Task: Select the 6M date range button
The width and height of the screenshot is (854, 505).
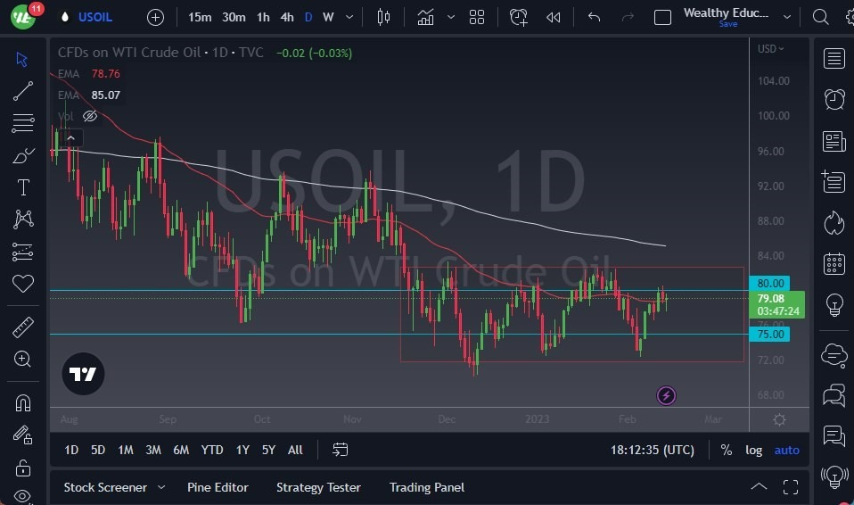Action: click(181, 450)
